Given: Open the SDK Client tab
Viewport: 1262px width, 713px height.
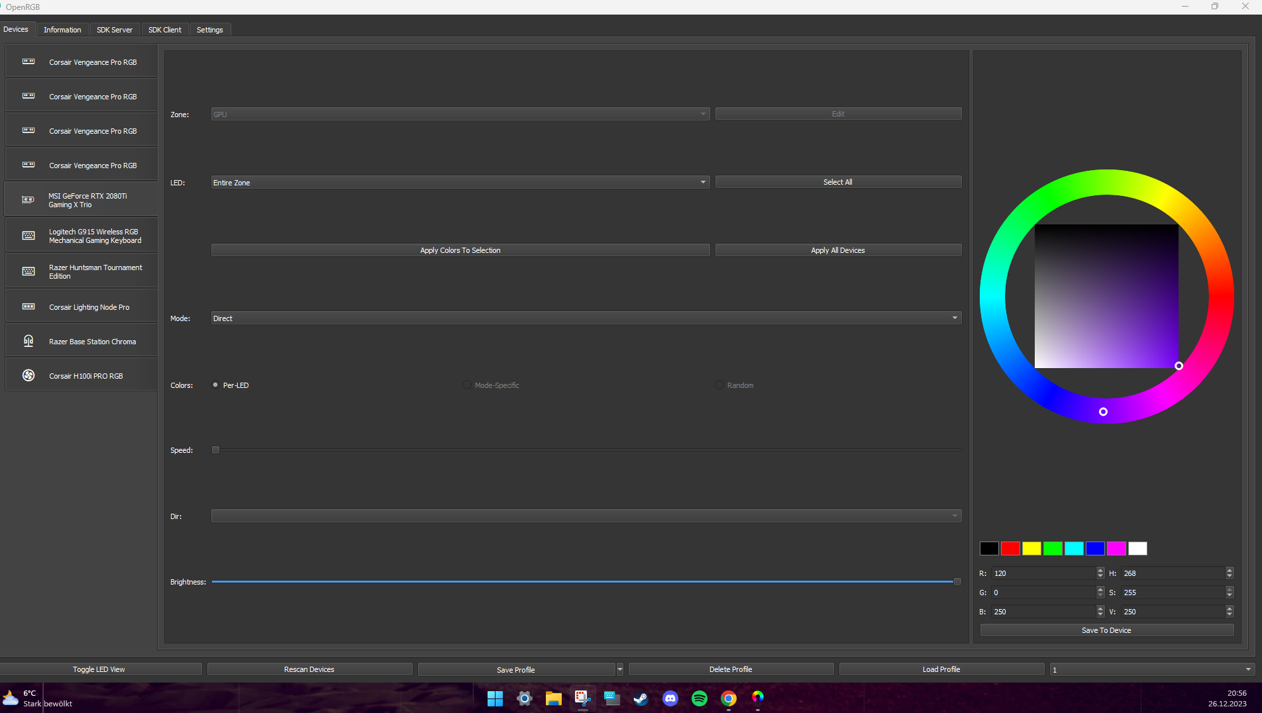Looking at the screenshot, I should (x=165, y=30).
